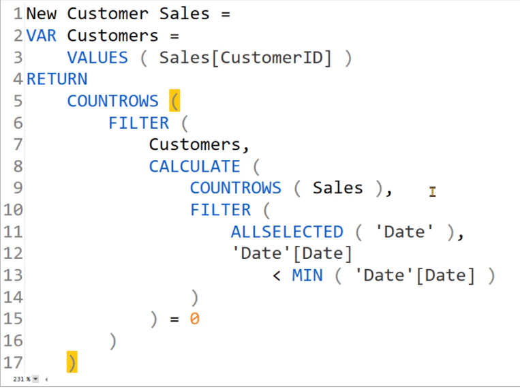Click the MIN function on line 13
Image resolution: width=520 pixels, height=389 pixels.
307,275
